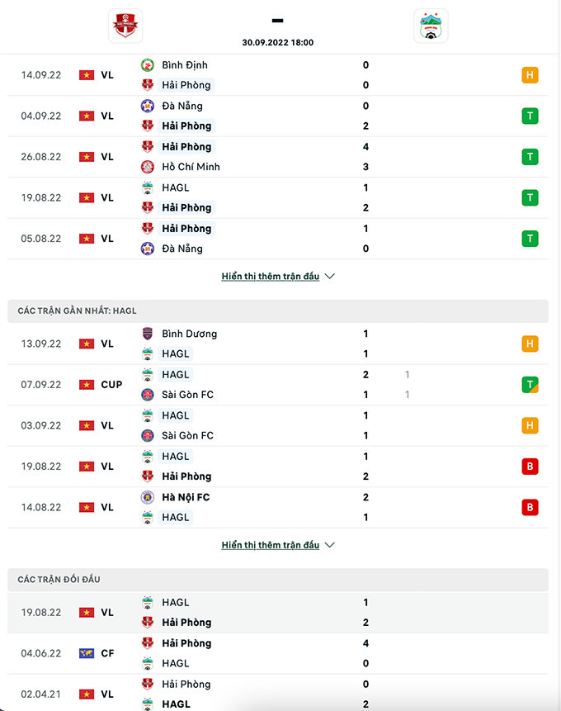
Task: Select the 'CÁC TRẬN ĐỐI ĐẦU' section header
Action: click(x=59, y=580)
